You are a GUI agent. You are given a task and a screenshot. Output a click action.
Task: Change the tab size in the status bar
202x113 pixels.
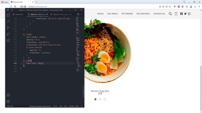(x=40, y=106)
